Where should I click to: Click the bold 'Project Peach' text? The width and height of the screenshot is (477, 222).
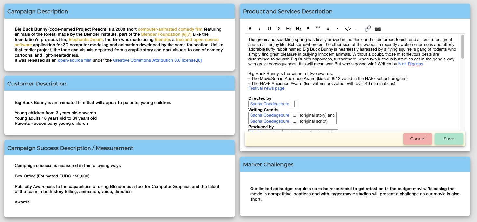pyautogui.click(x=91, y=29)
